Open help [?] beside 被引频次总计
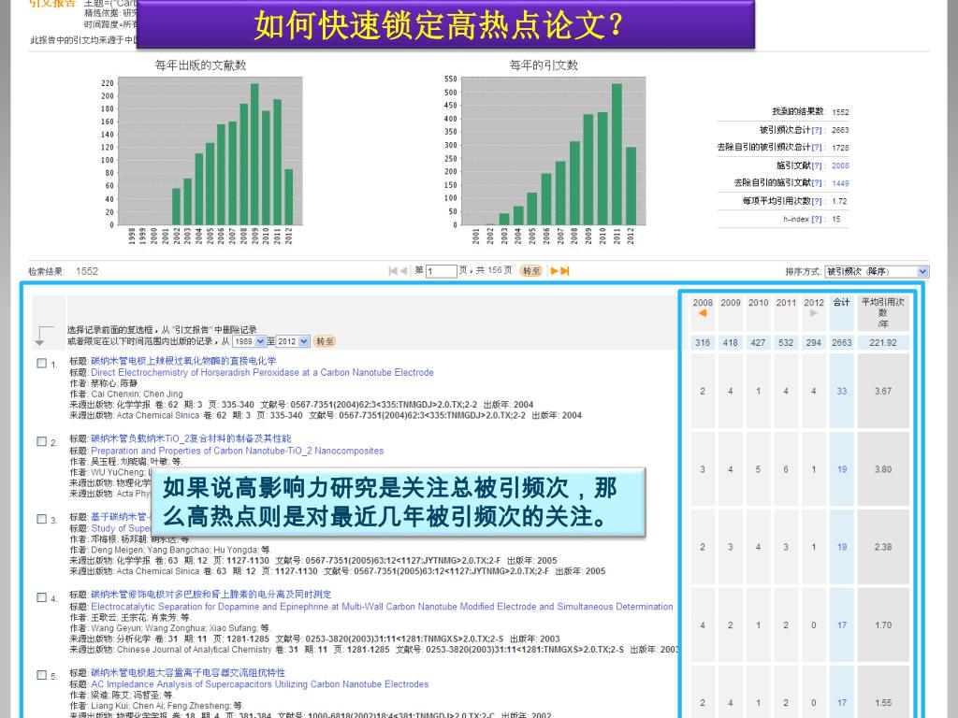Viewport: 958px width, 718px height. click(x=817, y=130)
